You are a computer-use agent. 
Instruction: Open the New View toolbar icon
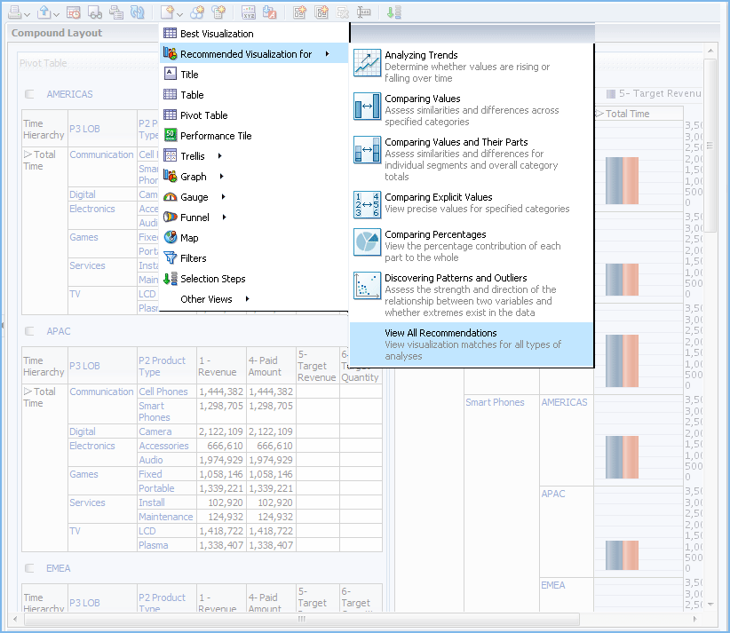coord(167,12)
